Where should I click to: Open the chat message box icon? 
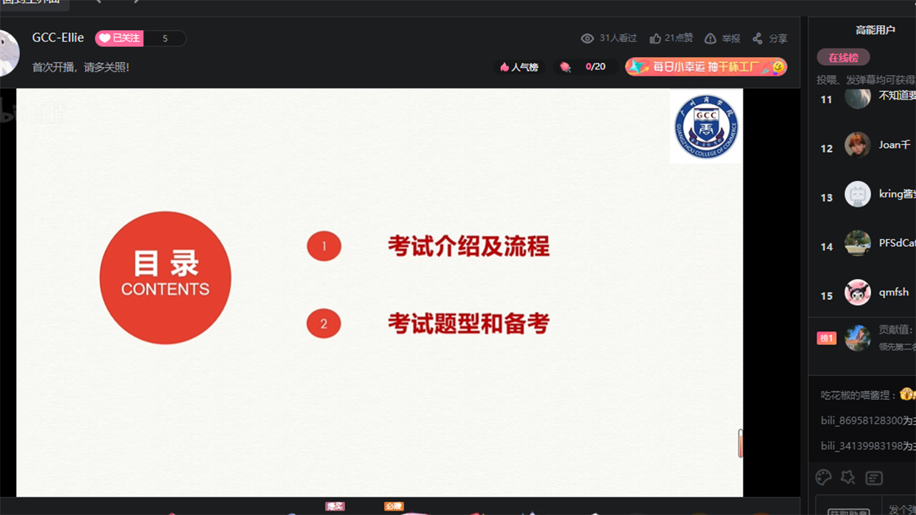click(874, 478)
